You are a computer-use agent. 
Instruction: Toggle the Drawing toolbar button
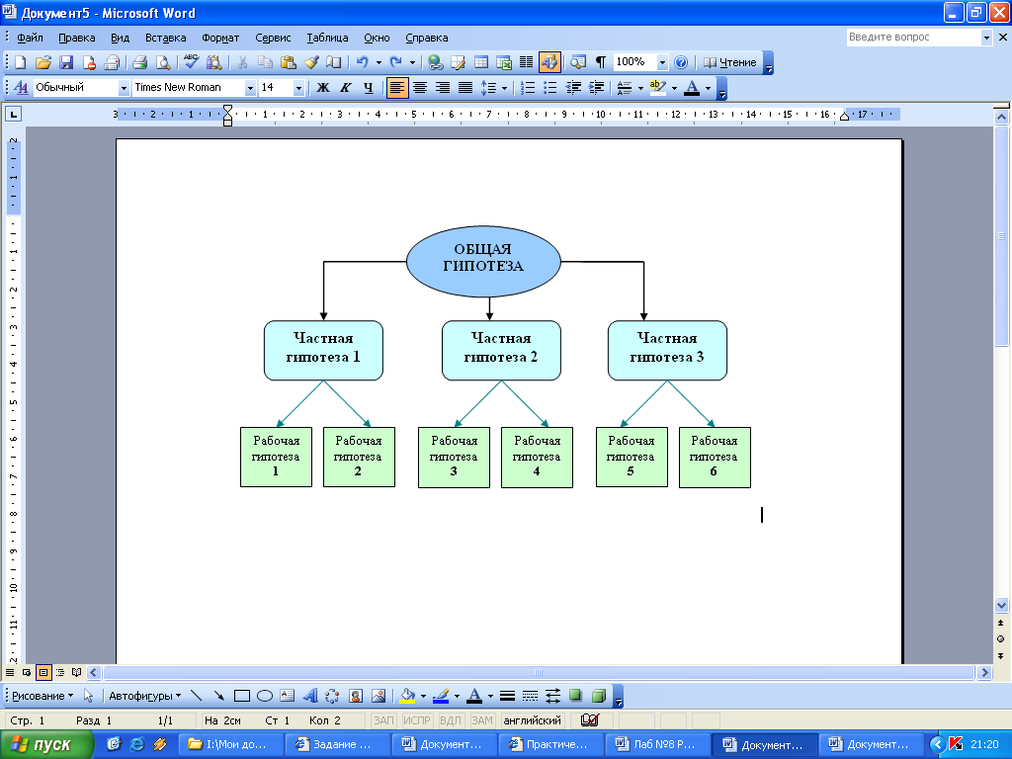pos(549,62)
